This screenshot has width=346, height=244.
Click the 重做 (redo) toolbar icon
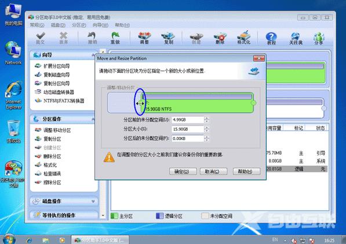(x=115, y=38)
